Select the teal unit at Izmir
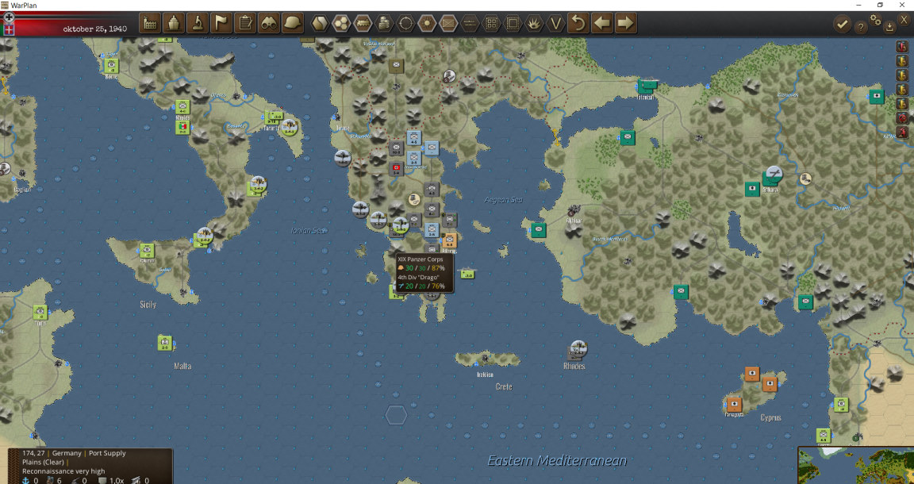 [x=539, y=230]
